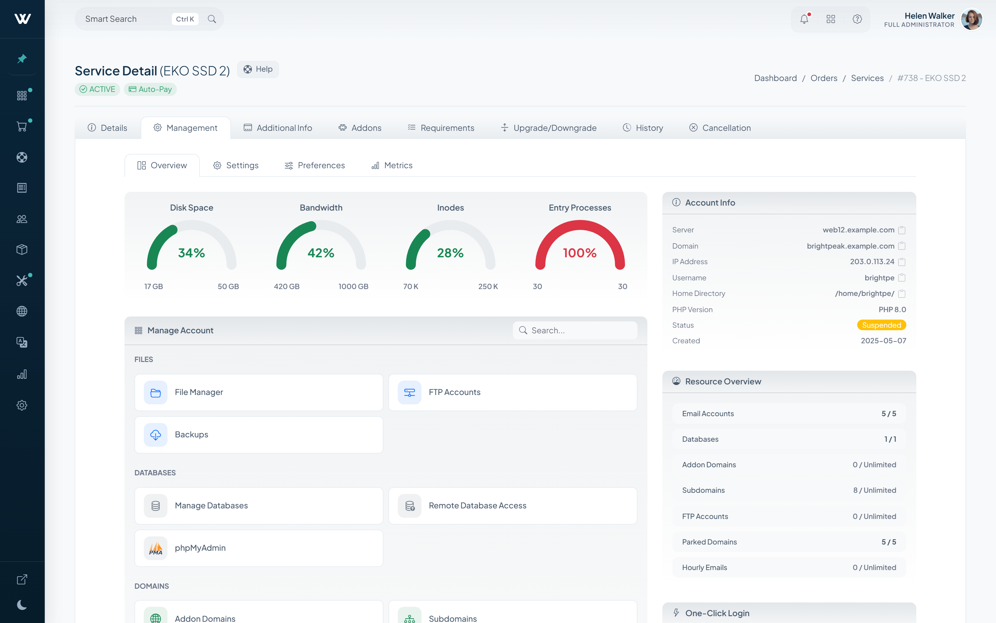Image resolution: width=996 pixels, height=623 pixels.
Task: Copy the Username brightpe
Action: tap(902, 278)
